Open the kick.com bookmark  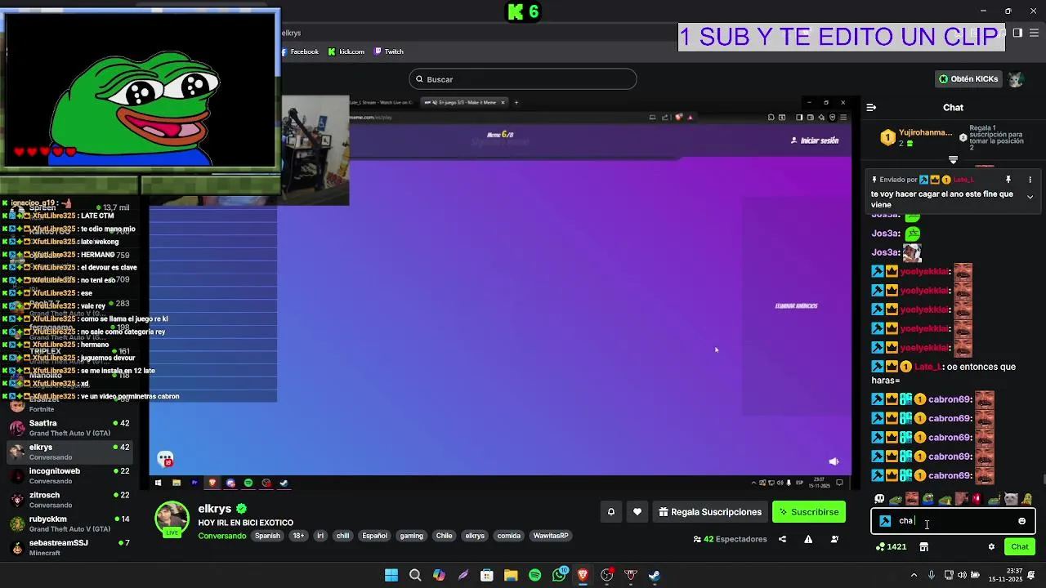click(x=346, y=51)
